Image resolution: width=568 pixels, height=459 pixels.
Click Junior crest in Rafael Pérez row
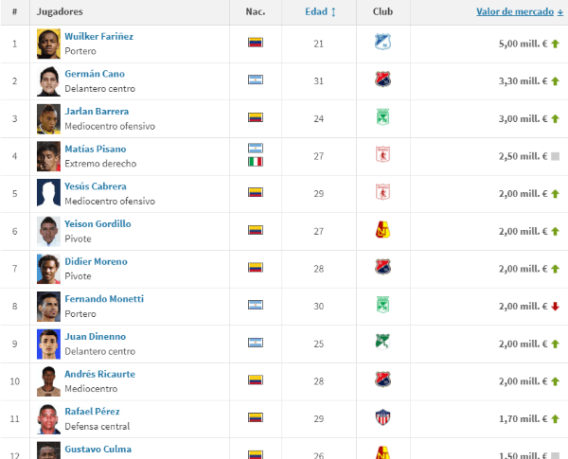[x=382, y=417]
